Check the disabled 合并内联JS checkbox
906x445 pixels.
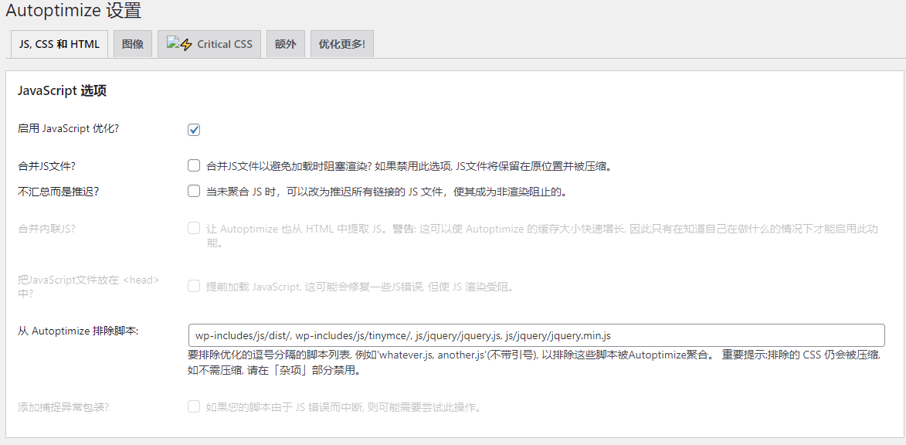click(x=194, y=228)
